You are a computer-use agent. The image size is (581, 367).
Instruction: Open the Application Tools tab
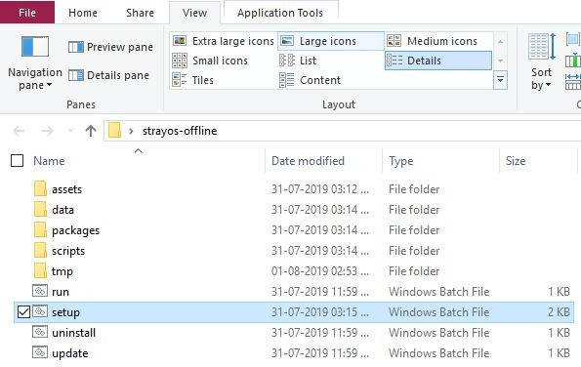(280, 13)
